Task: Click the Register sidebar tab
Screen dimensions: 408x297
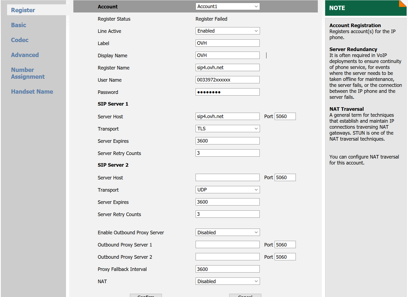Action: pyautogui.click(x=23, y=10)
